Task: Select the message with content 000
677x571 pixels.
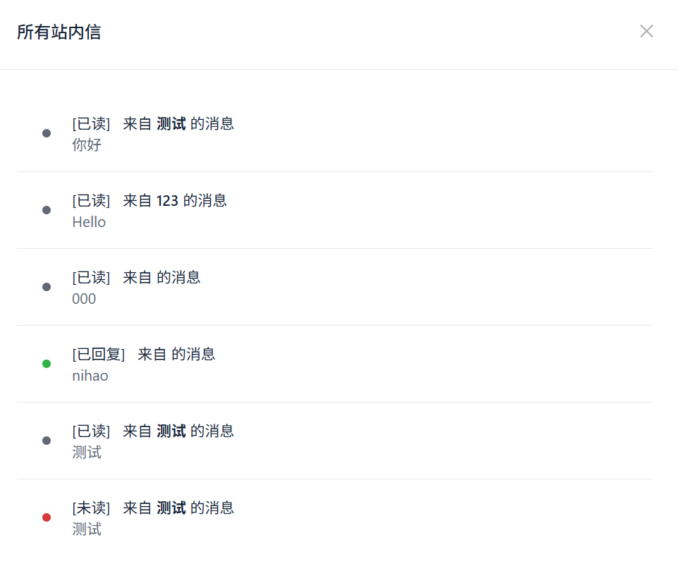Action: [334, 287]
